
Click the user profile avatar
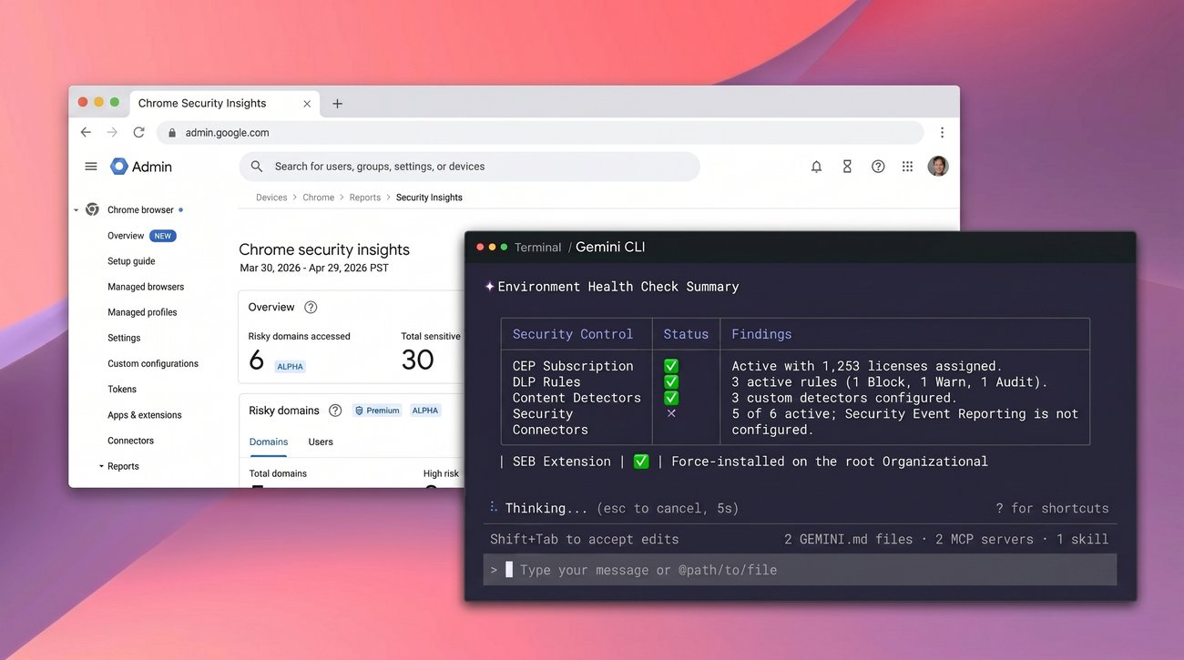pyautogui.click(x=938, y=166)
